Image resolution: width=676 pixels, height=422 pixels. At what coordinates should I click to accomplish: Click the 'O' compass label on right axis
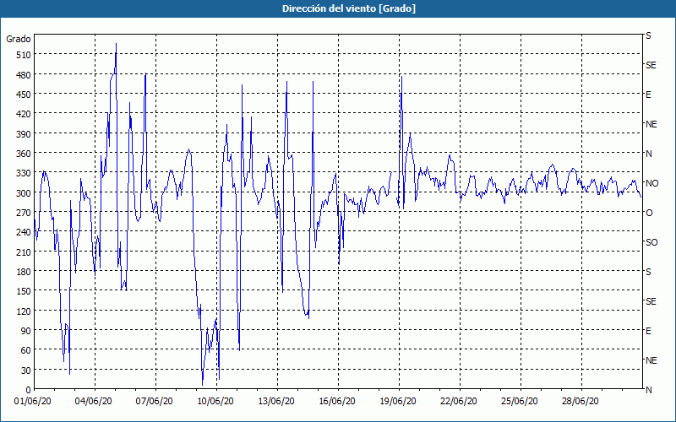(x=649, y=213)
